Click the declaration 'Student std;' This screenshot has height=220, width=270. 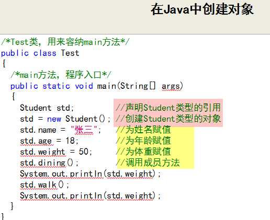point(47,108)
